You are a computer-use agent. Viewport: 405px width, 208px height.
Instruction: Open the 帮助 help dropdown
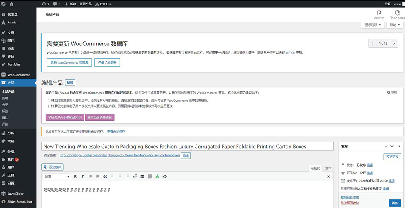tap(394, 25)
